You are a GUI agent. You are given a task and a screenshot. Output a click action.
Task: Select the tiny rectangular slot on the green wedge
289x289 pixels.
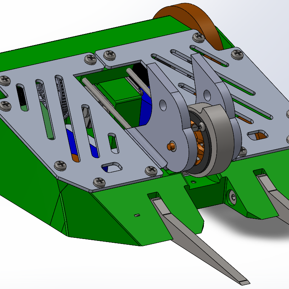point(137,215)
